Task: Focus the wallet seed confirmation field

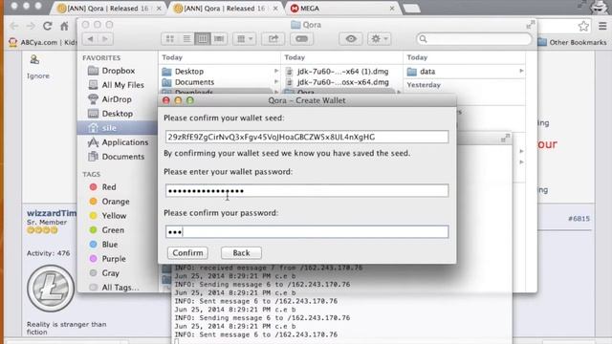Action: (307, 137)
